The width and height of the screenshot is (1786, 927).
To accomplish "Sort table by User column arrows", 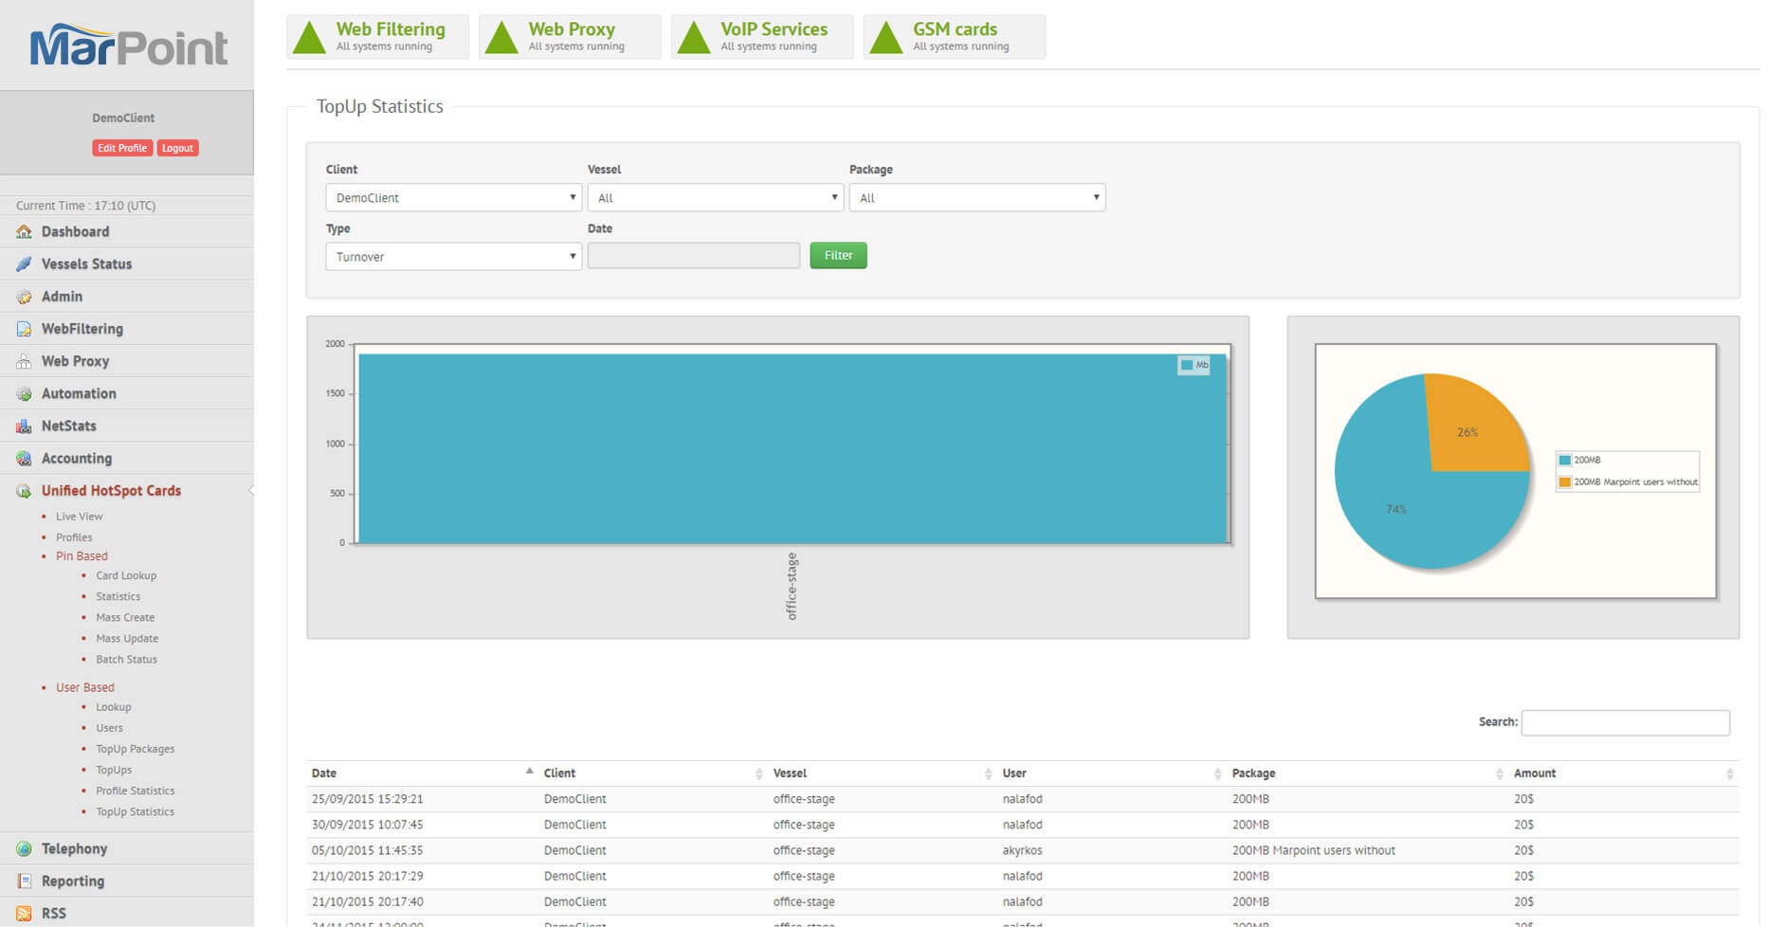I will pos(1217,774).
